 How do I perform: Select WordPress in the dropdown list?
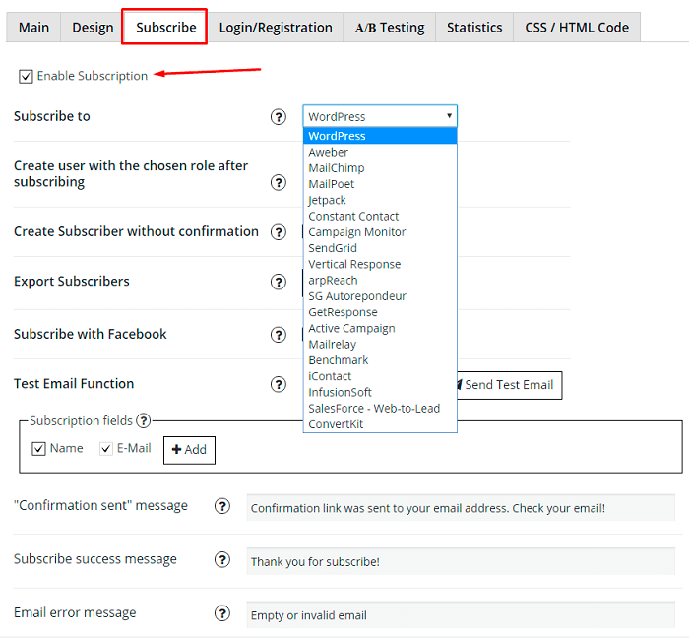[380, 136]
